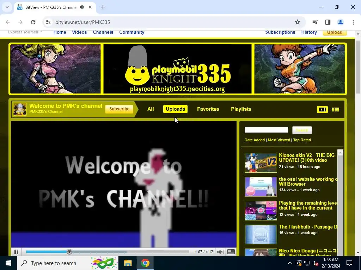
Task: Click the Search button beside the field
Action: coord(302,130)
